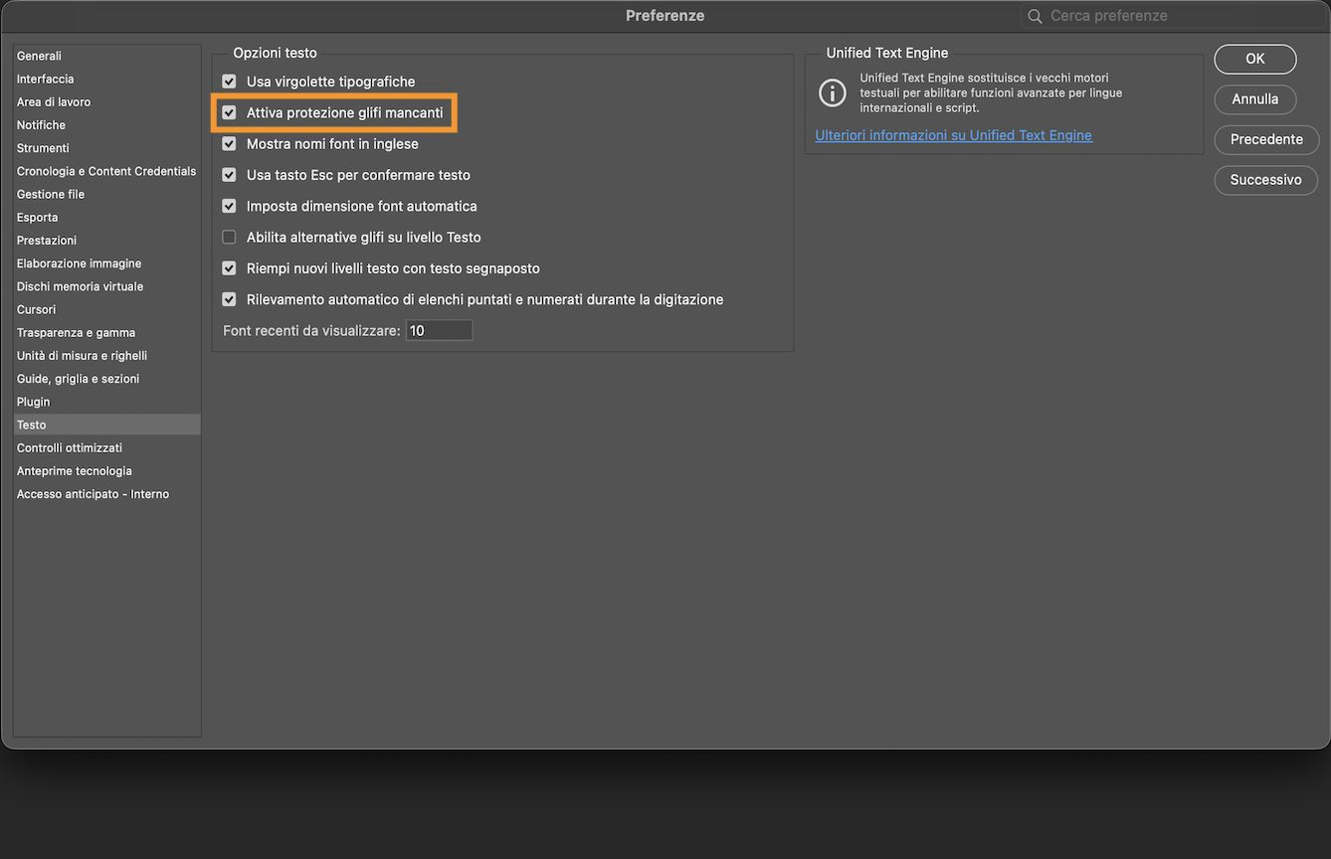Uncheck Mostra nomi font in inglese
The height and width of the screenshot is (859, 1331).
tap(229, 144)
